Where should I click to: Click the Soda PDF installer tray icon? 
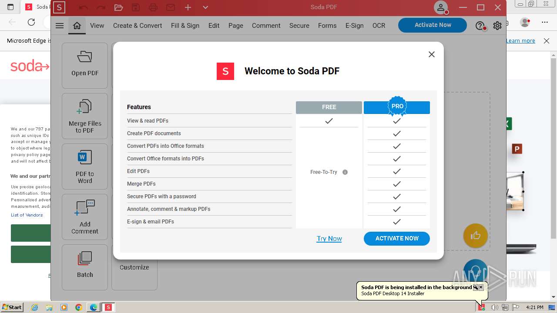[481, 307]
